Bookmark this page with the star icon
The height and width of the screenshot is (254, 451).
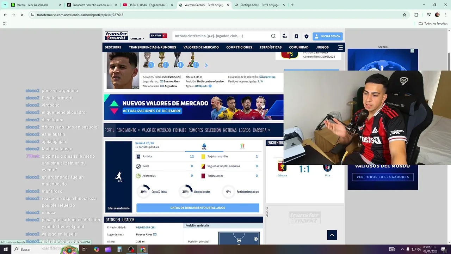tap(404, 15)
